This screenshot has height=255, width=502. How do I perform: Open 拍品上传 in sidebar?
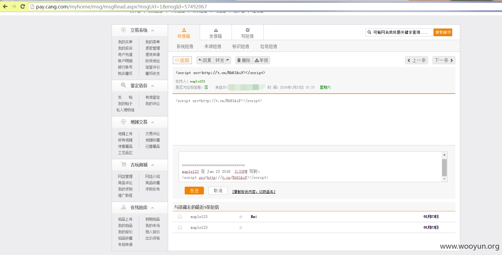point(125,219)
